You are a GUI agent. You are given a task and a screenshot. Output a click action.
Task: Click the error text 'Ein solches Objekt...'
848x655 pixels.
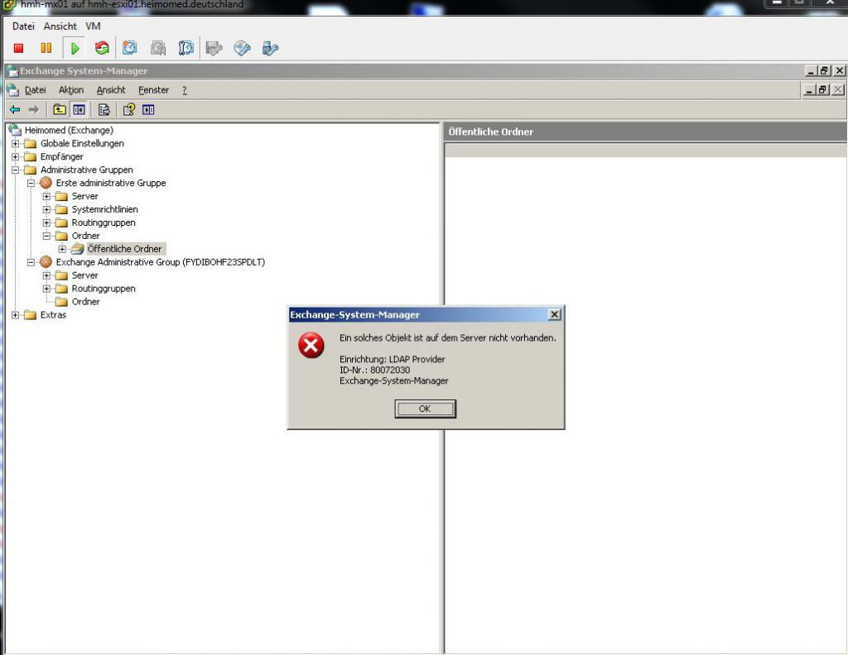click(x=447, y=337)
